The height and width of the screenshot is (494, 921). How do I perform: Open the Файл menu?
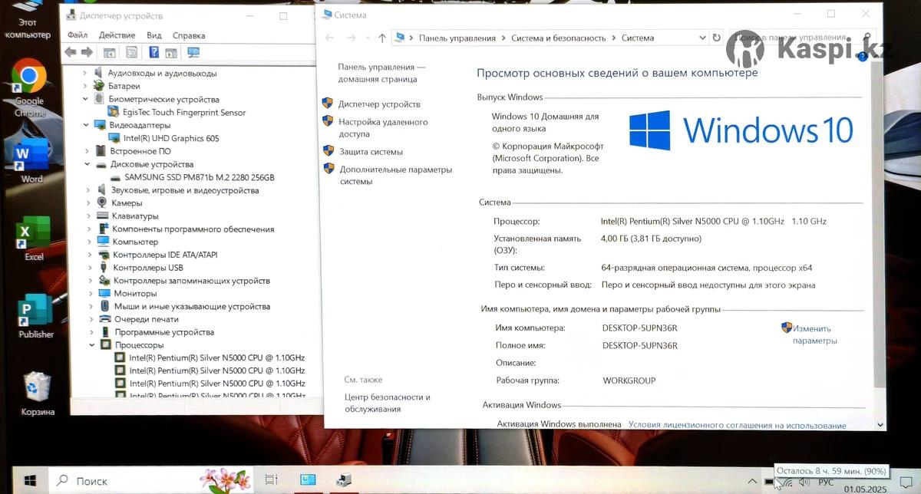(78, 35)
